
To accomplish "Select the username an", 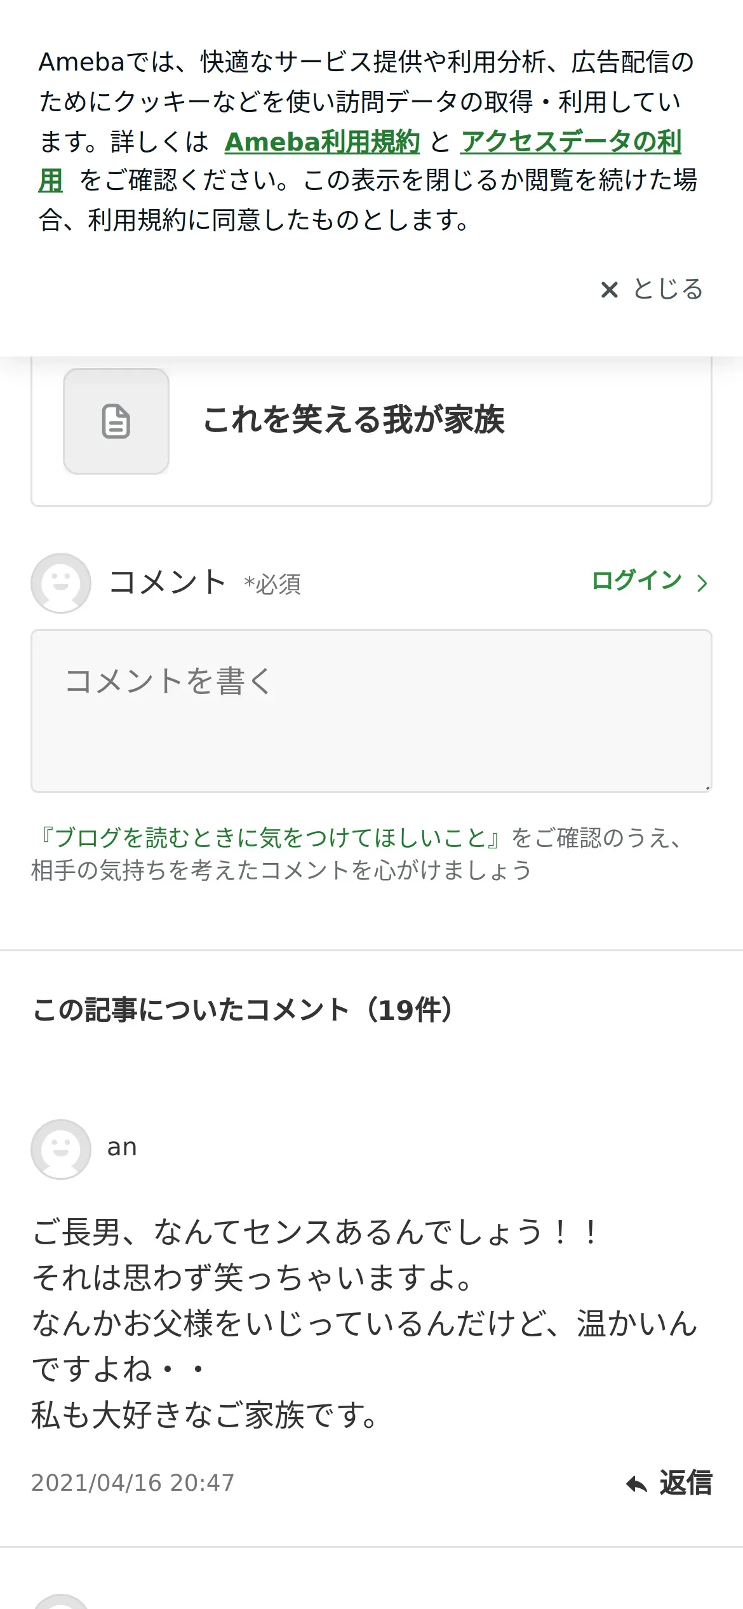I will point(122,1148).
